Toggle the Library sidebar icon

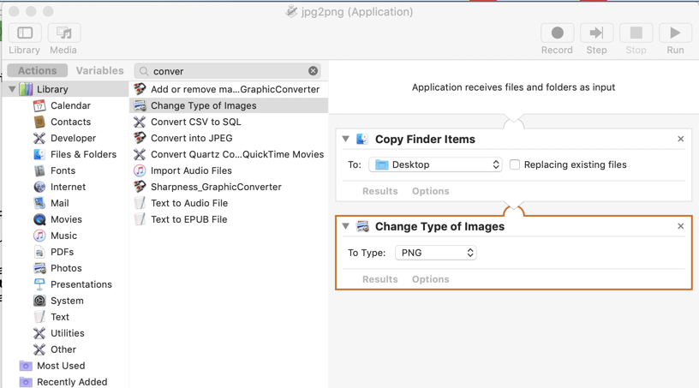[x=25, y=33]
